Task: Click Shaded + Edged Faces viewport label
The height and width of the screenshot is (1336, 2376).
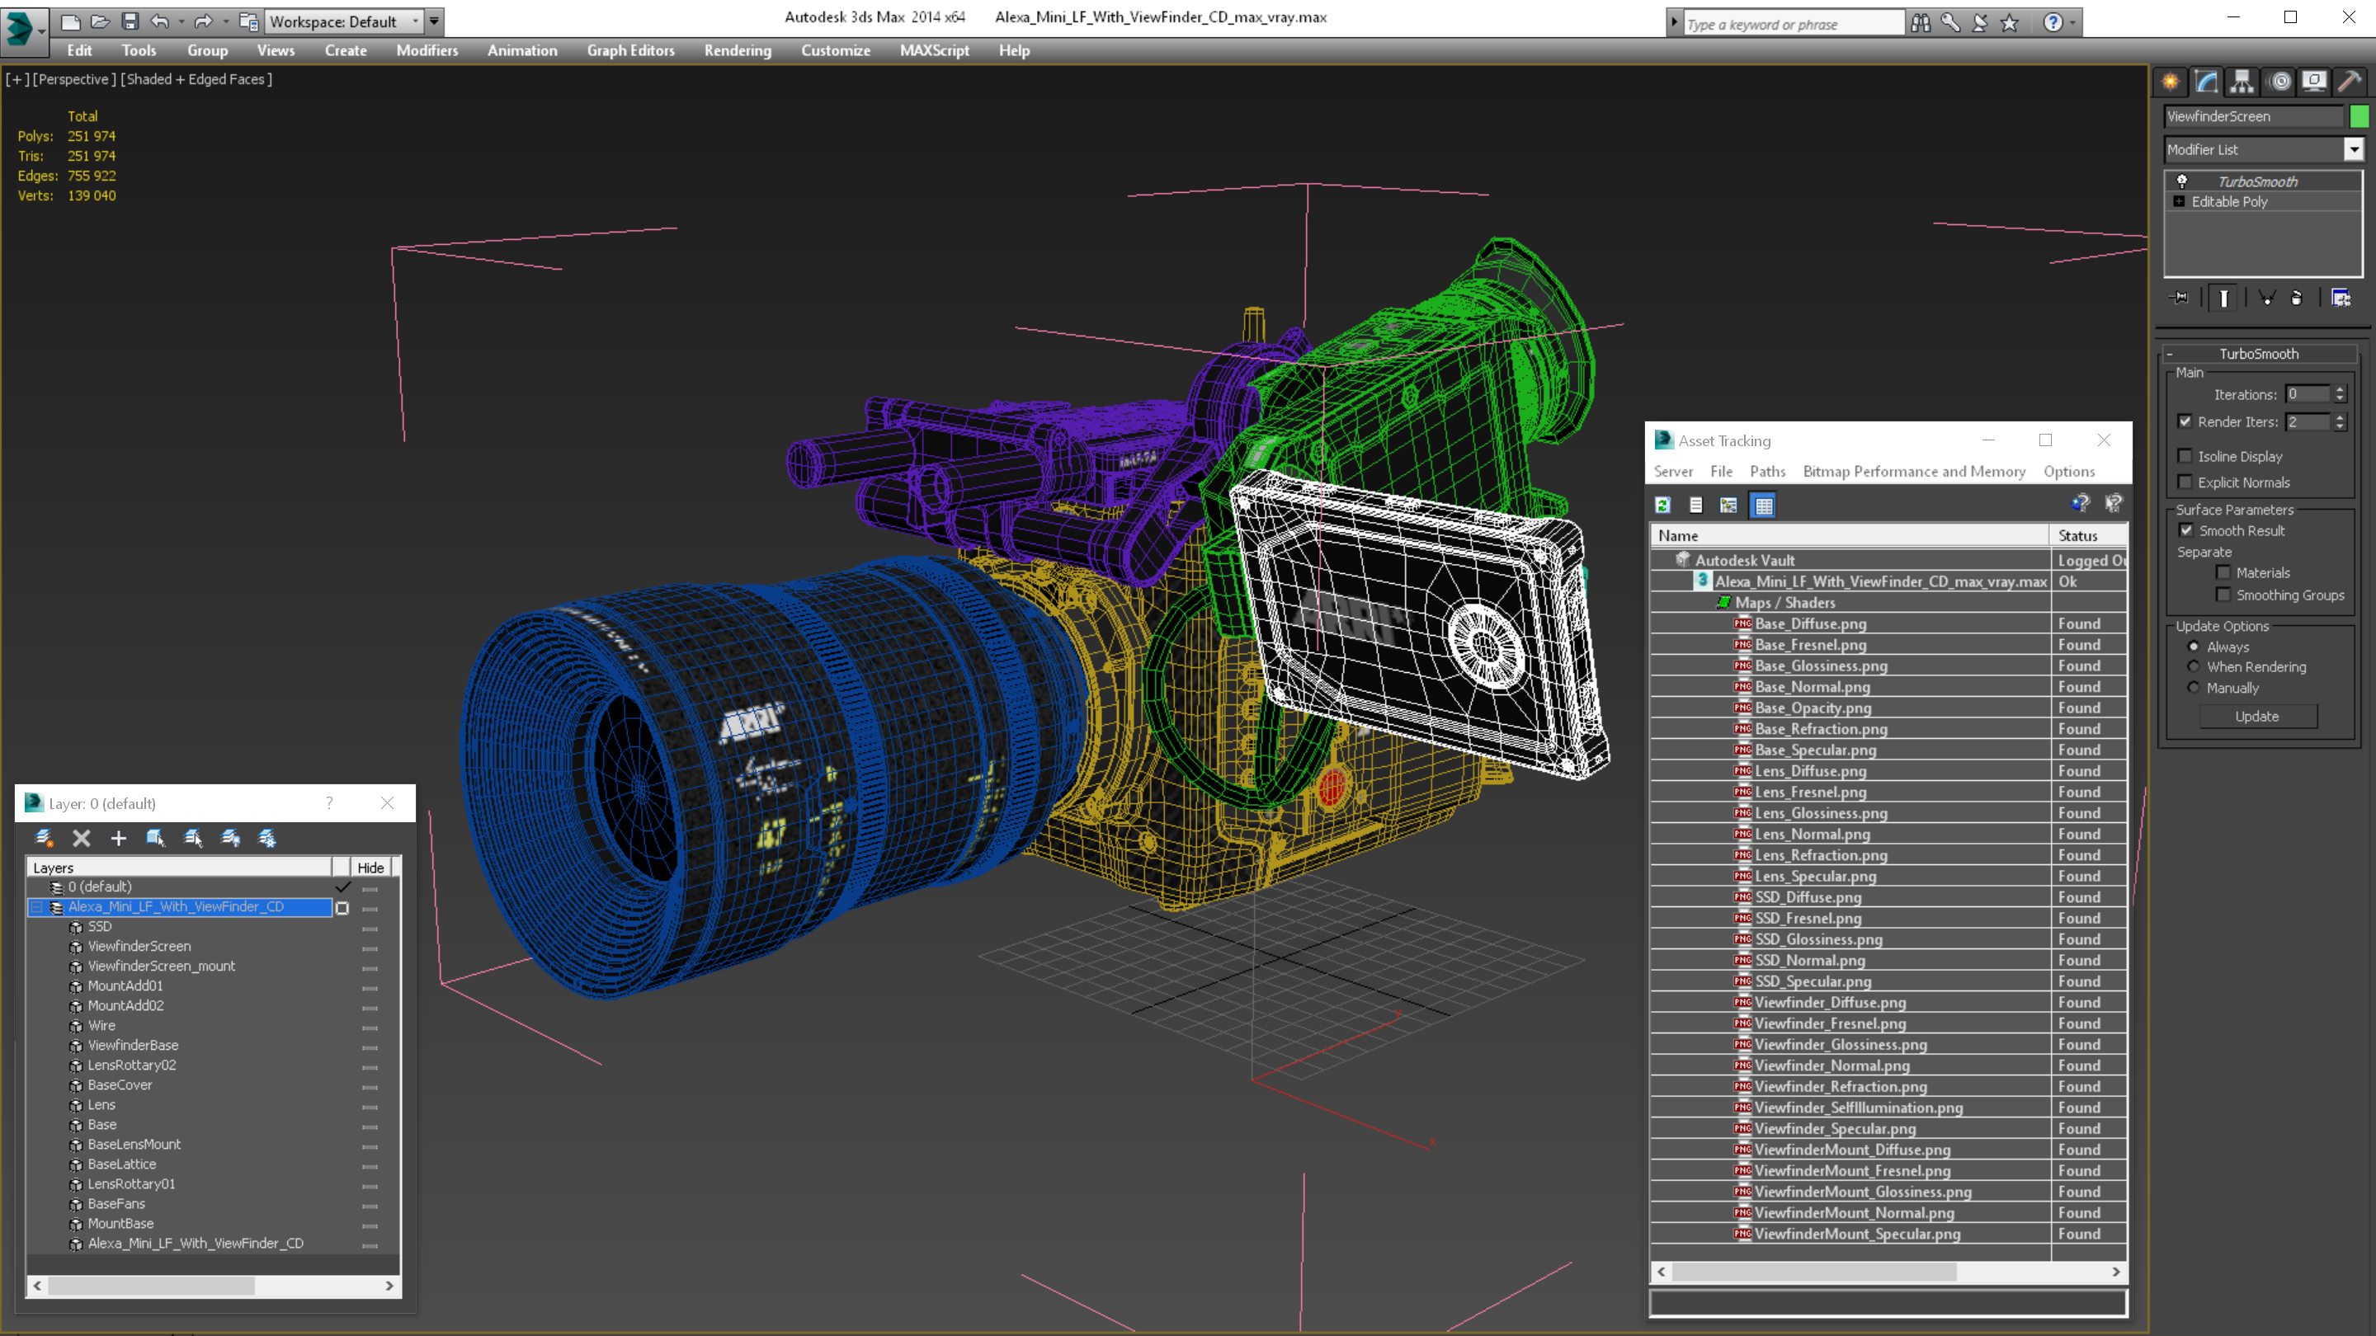Action: pos(198,79)
